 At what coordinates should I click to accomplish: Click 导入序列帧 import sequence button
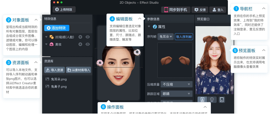pos(184,37)
